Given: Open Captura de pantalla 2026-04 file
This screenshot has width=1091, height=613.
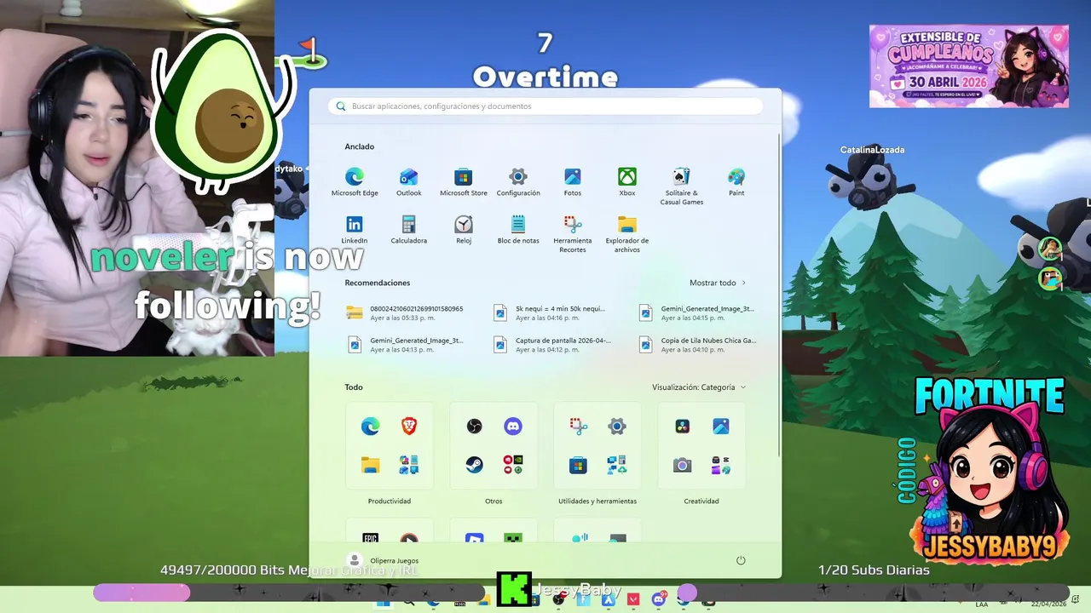Looking at the screenshot, I should point(552,344).
